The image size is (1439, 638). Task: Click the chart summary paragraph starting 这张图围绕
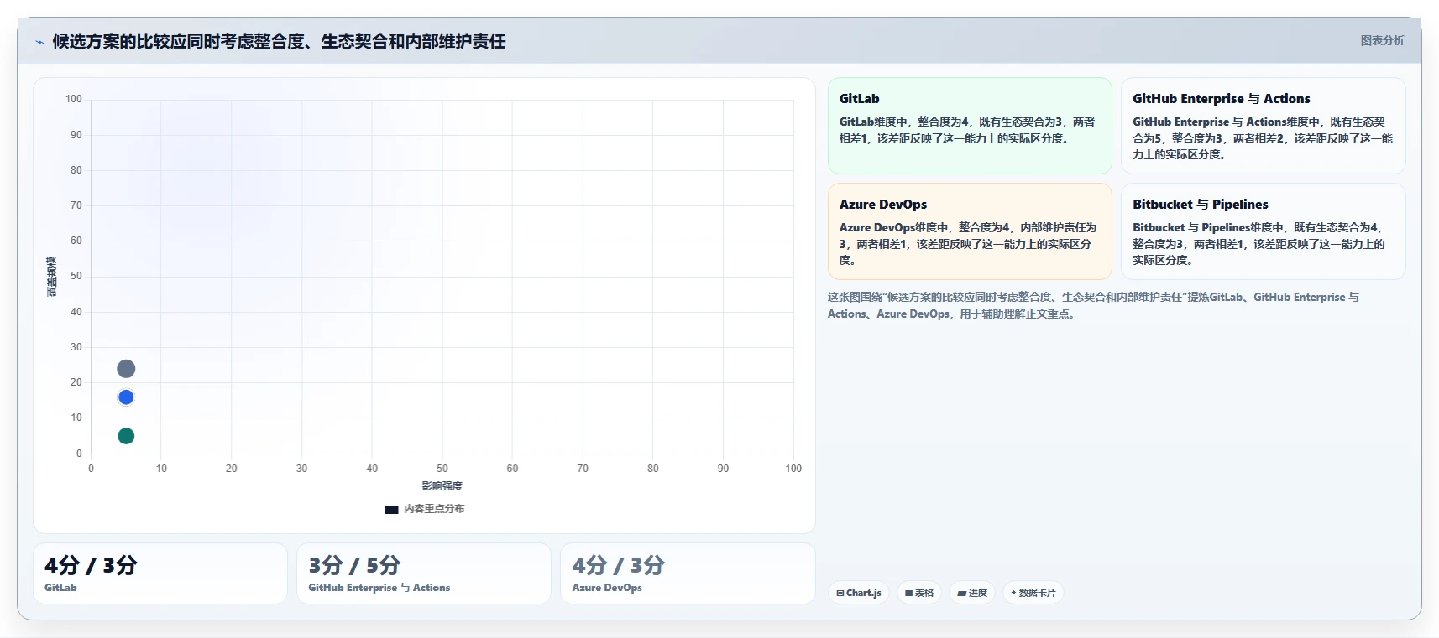(x=1093, y=305)
